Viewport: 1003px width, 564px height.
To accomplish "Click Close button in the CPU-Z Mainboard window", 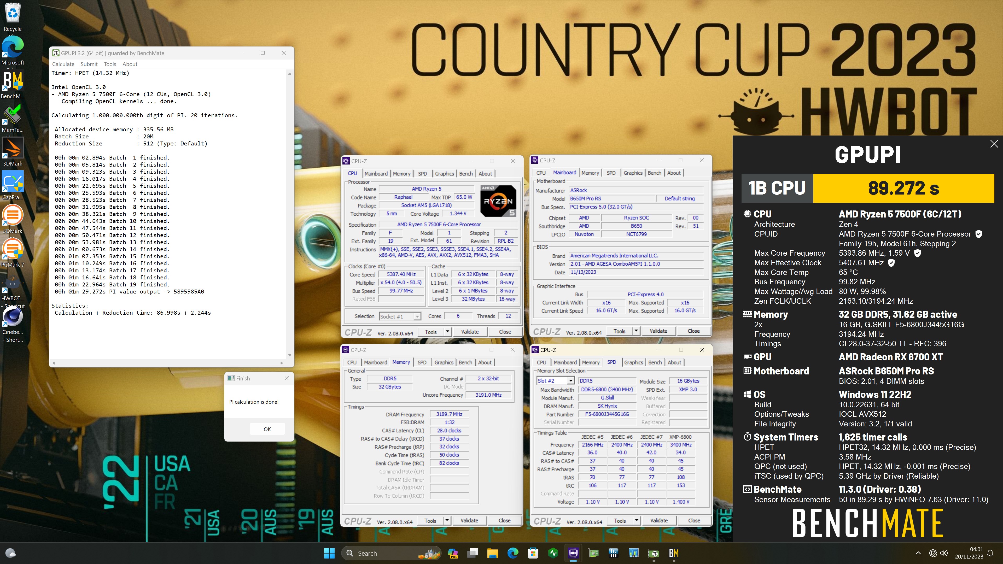I will click(693, 331).
